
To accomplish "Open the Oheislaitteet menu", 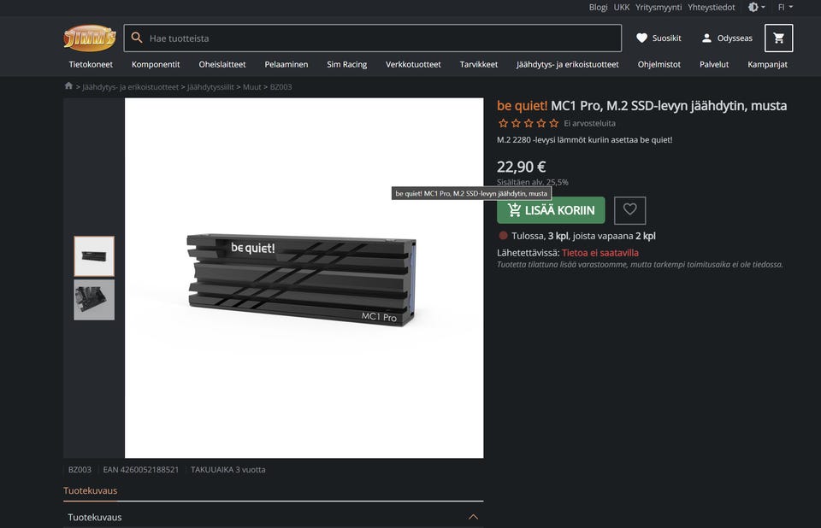I will 222,64.
